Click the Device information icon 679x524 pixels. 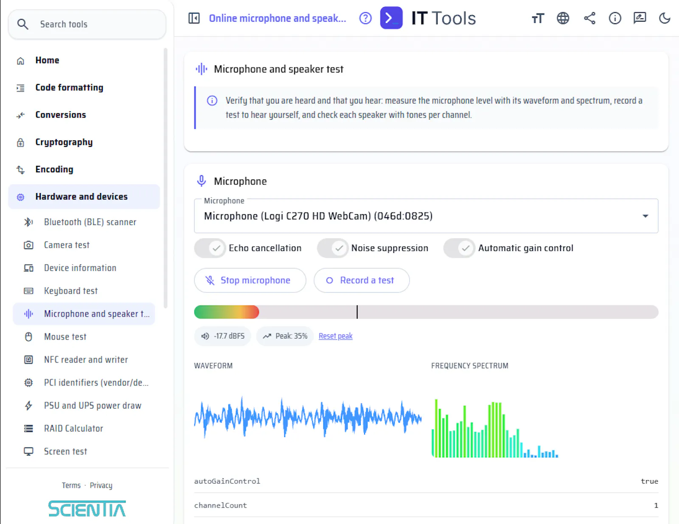pos(28,268)
